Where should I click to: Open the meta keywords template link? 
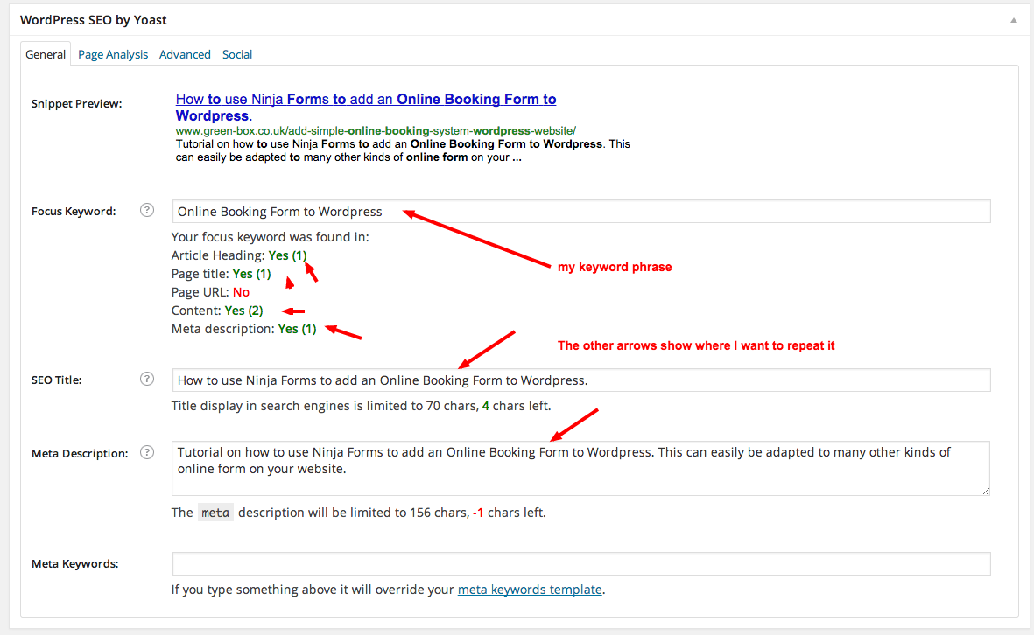pos(530,590)
